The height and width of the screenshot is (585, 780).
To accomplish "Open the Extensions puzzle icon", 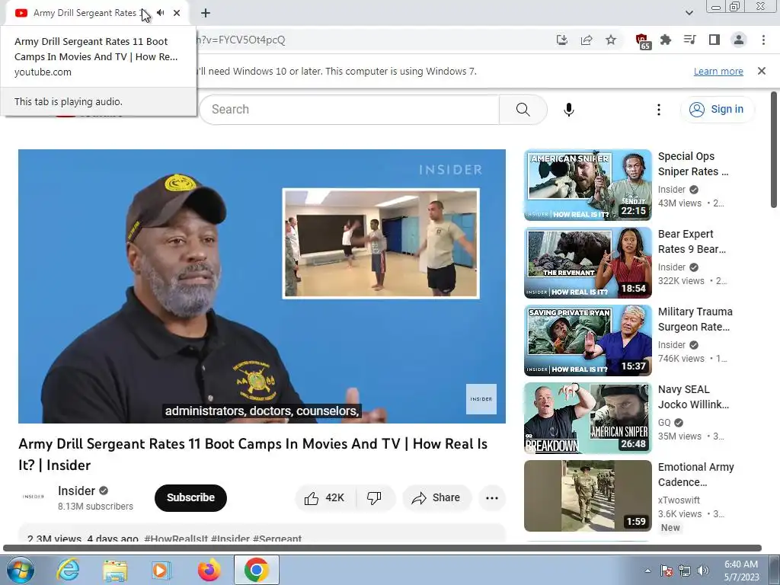I will coord(666,40).
